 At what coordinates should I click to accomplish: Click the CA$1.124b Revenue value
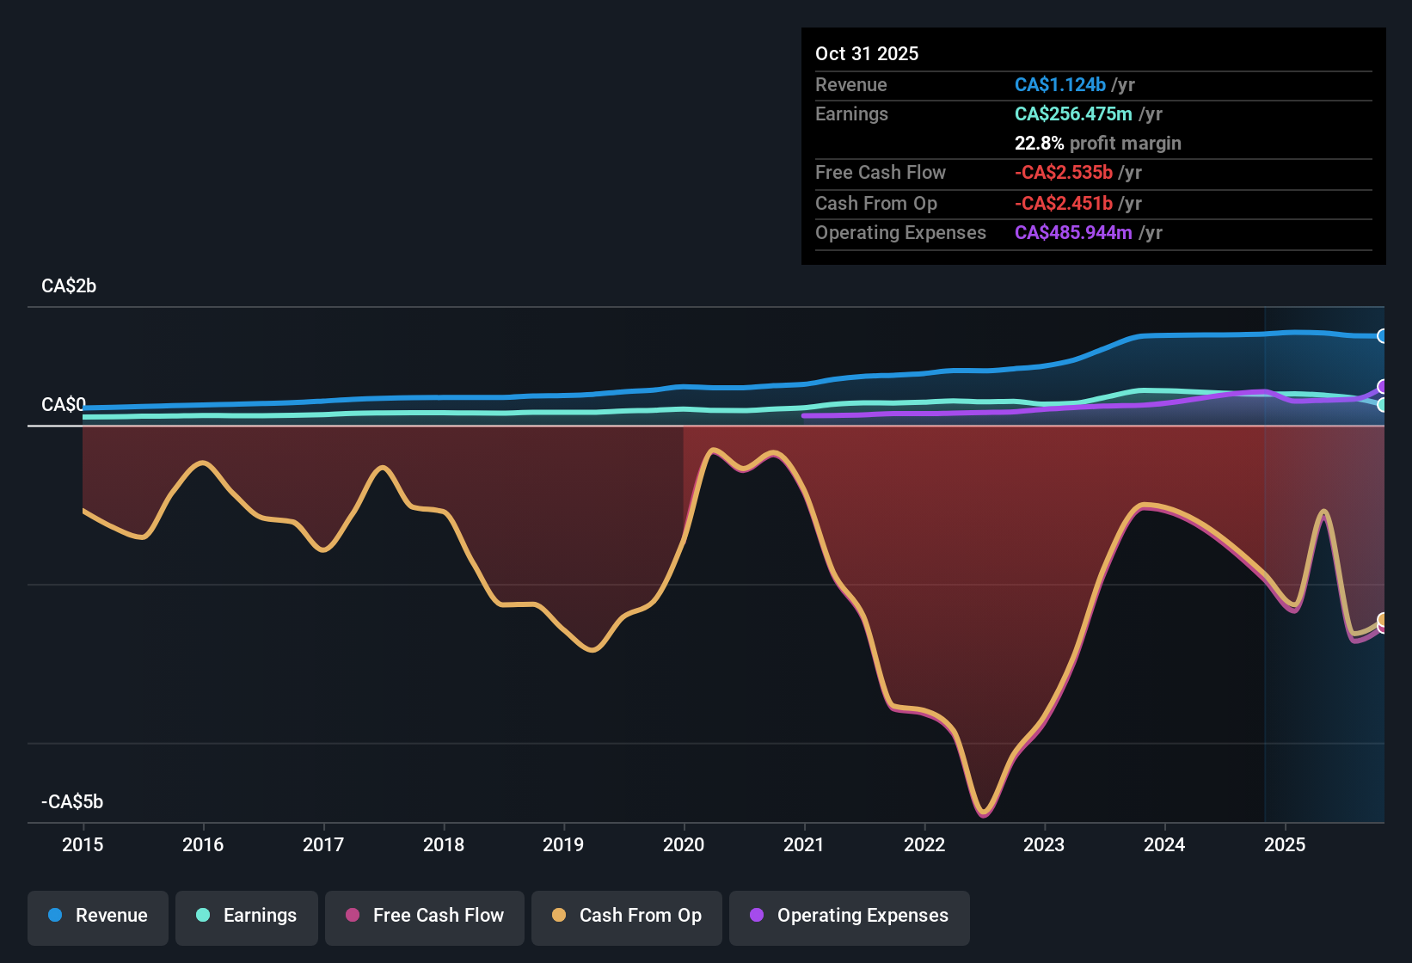pos(1060,84)
